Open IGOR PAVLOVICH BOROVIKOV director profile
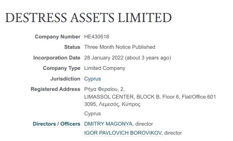This screenshot has height=141, width=233. 123,133
